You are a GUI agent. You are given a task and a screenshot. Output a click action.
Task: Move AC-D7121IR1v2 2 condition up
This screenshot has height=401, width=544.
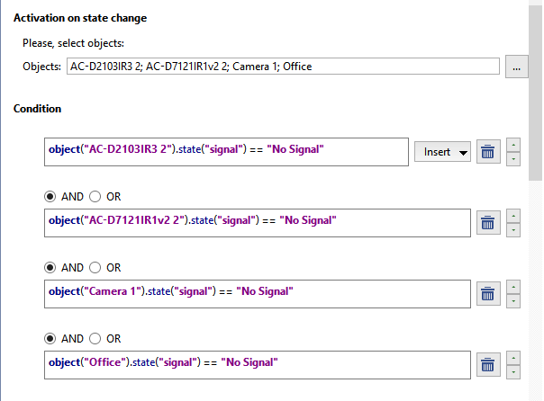coord(513,216)
